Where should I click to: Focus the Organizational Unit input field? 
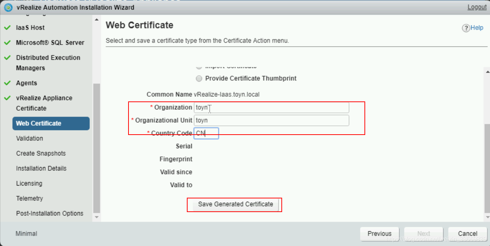(x=271, y=121)
